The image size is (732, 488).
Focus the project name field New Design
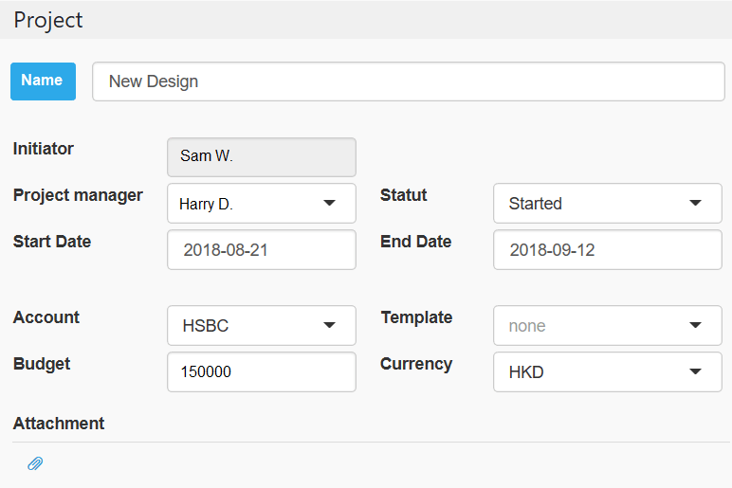click(x=409, y=81)
